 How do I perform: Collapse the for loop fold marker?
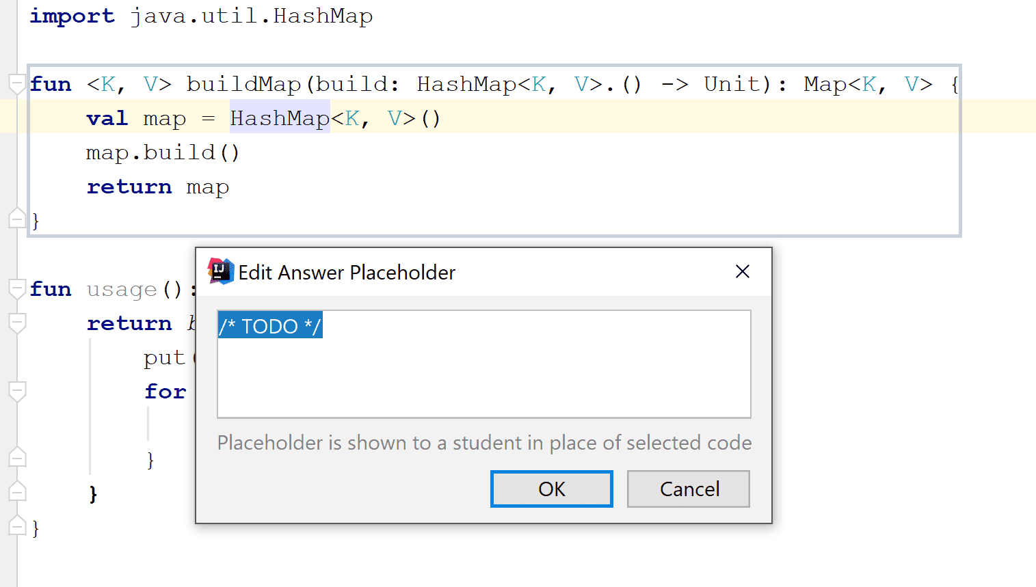(x=17, y=391)
